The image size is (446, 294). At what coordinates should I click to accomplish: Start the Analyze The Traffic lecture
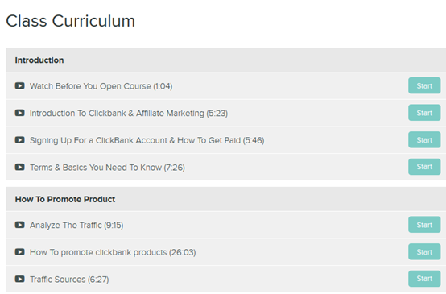(x=424, y=225)
